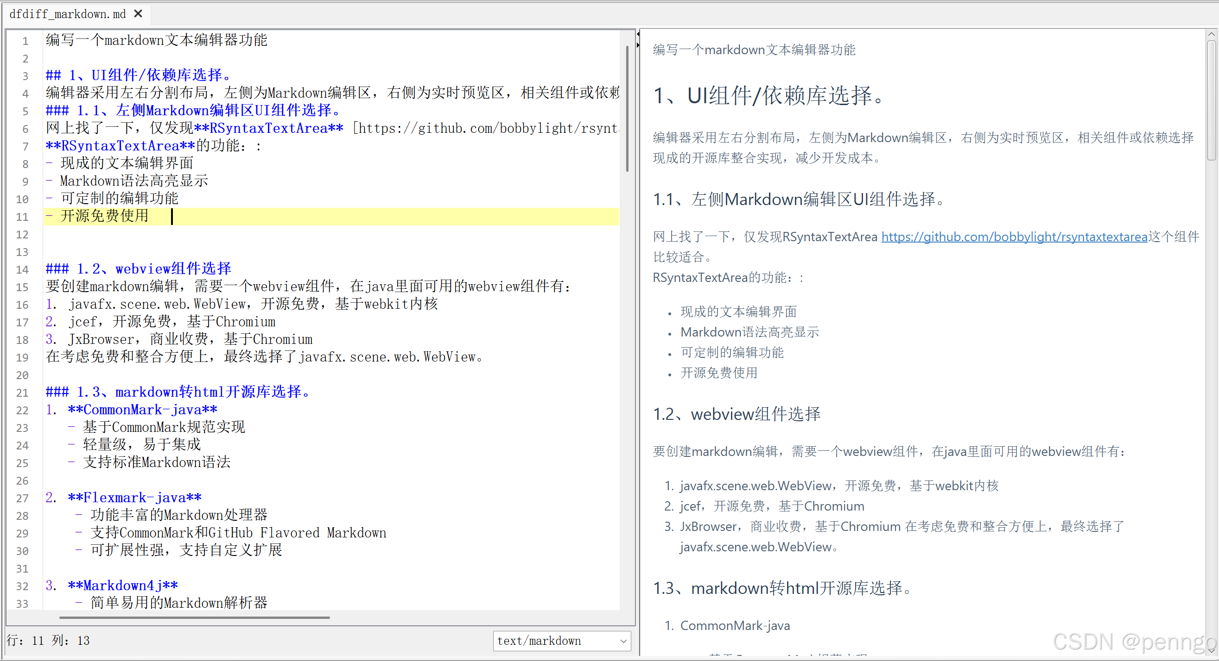Click preview item '2. jcef，开源免费，基于Chromium'
Screen dimensions: 1219x661
point(764,506)
